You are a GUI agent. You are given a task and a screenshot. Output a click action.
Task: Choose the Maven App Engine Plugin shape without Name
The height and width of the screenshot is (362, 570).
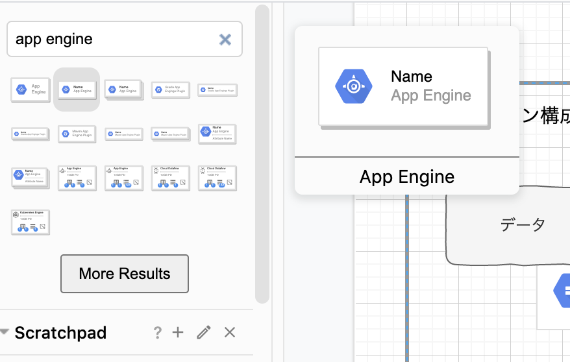[77, 134]
